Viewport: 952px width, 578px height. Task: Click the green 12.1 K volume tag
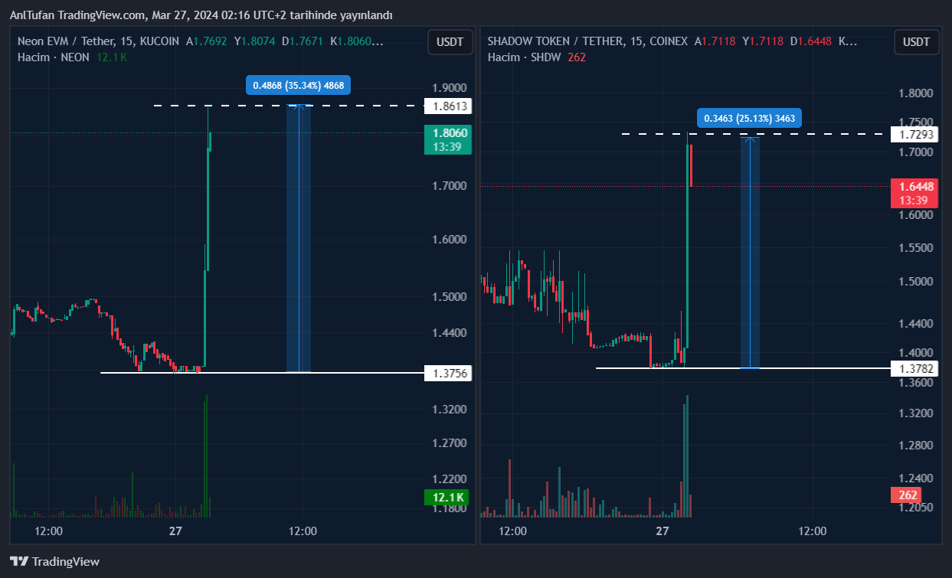[x=447, y=498]
